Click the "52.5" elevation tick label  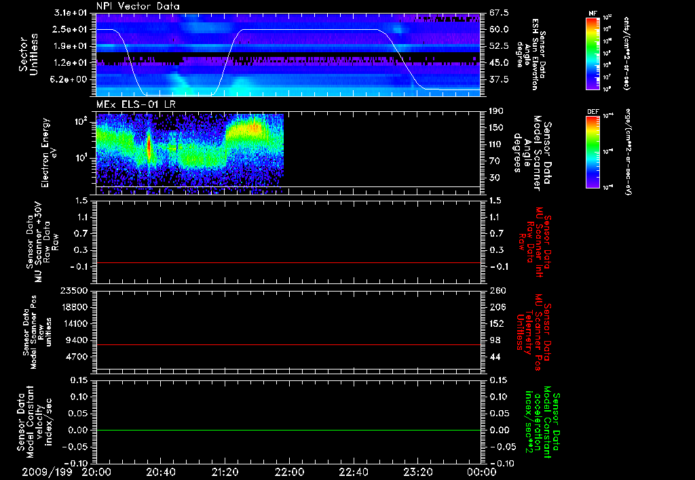tap(499, 46)
